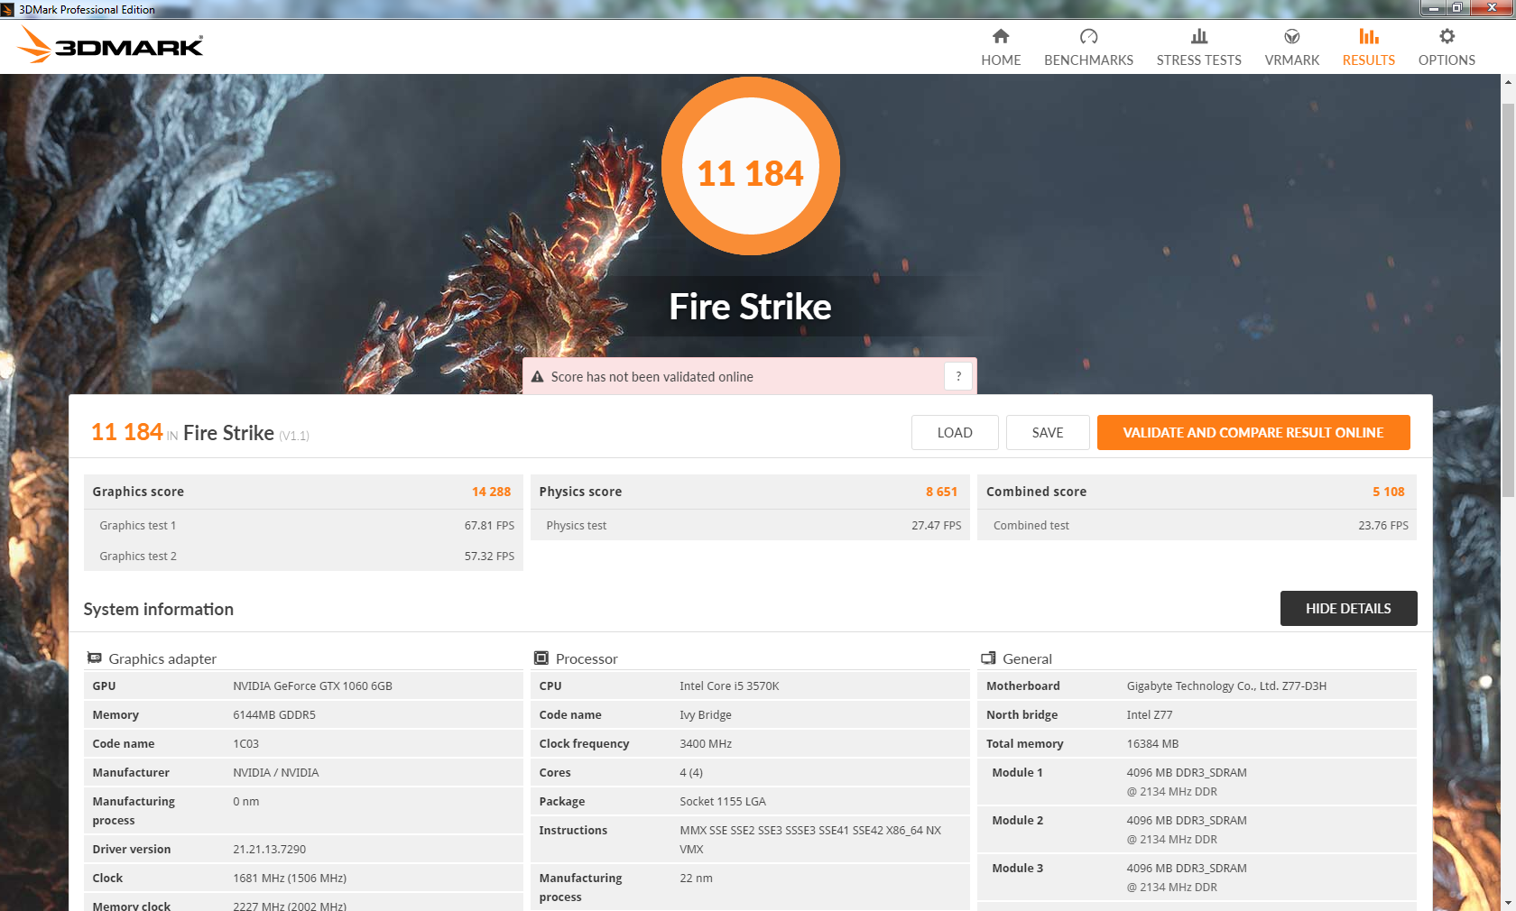The width and height of the screenshot is (1516, 911).
Task: Open the OPTIONS tab
Action: 1447,47
